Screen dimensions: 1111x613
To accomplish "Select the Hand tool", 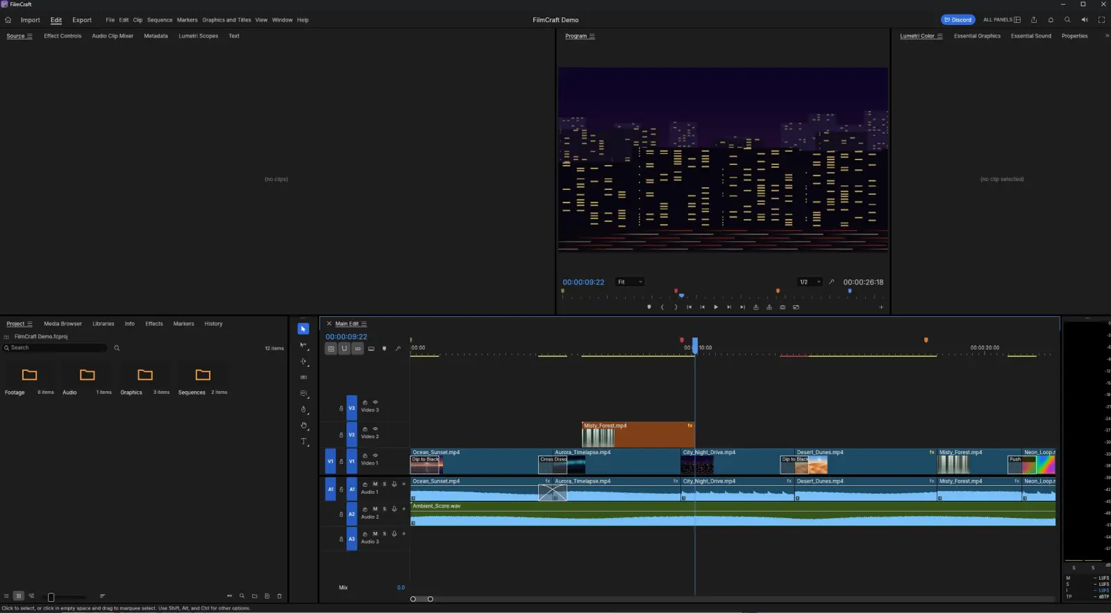I will tap(303, 426).
